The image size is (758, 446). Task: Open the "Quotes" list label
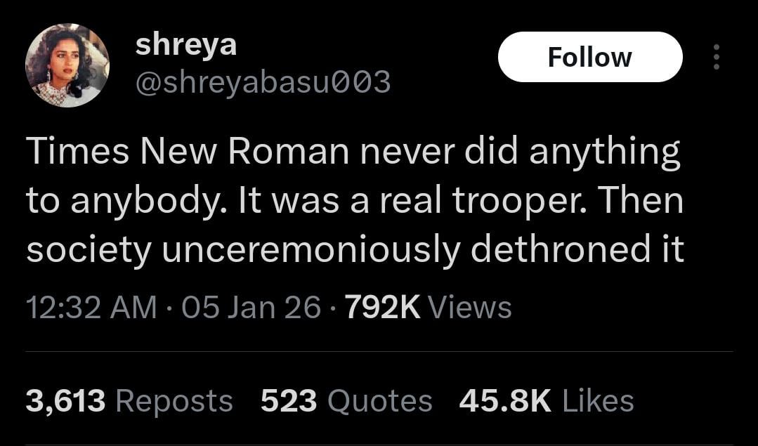[x=379, y=401]
